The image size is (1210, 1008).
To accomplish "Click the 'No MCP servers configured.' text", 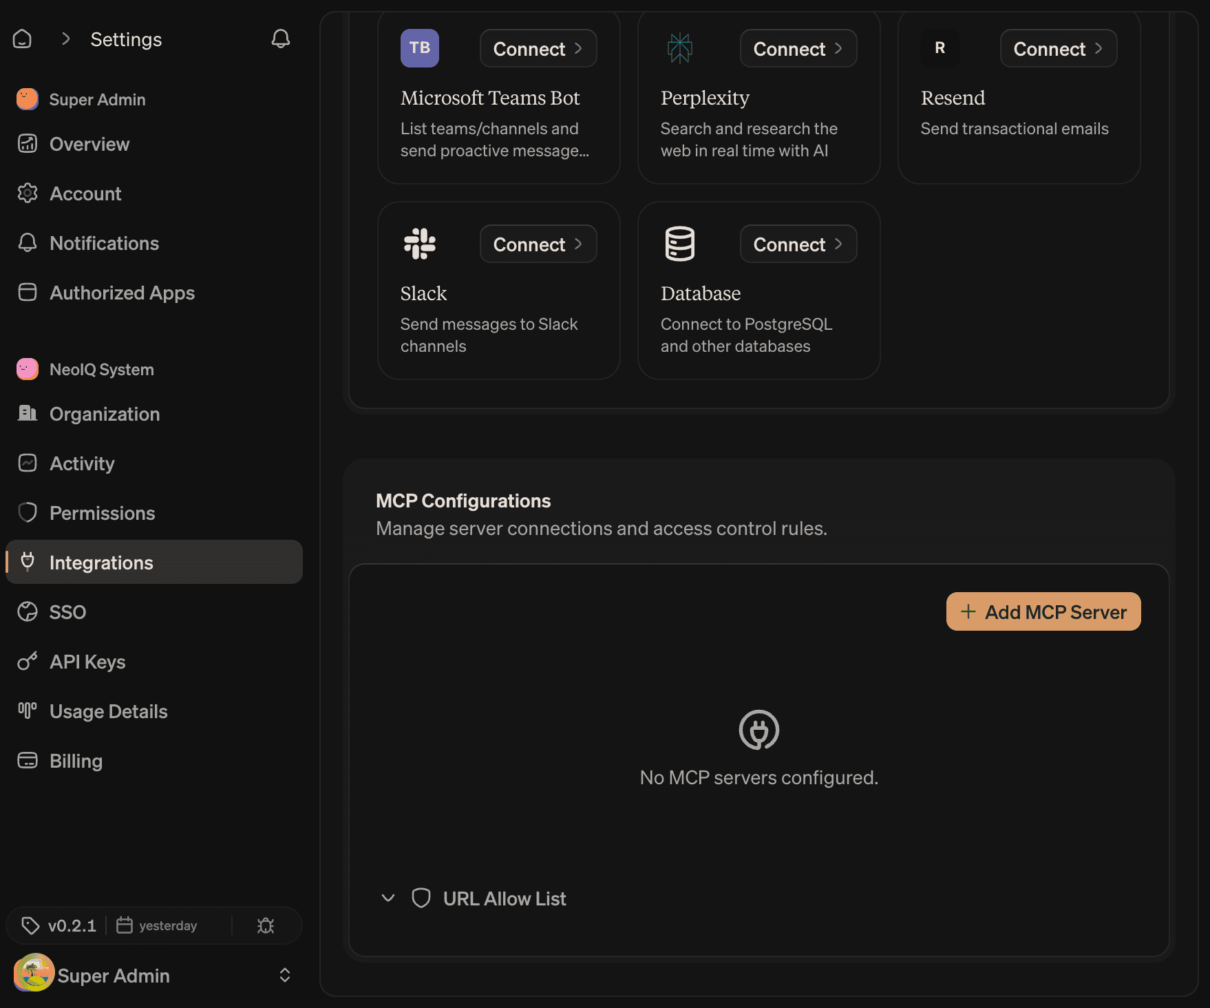I will 759,777.
